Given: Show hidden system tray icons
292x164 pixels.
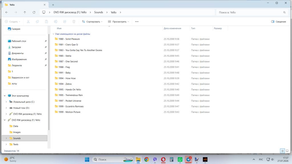Looking at the screenshot, I should click(x=254, y=159).
